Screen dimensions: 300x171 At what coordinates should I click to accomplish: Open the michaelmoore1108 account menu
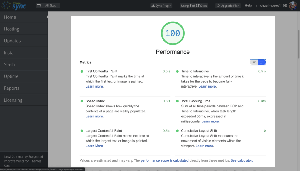(271, 6)
